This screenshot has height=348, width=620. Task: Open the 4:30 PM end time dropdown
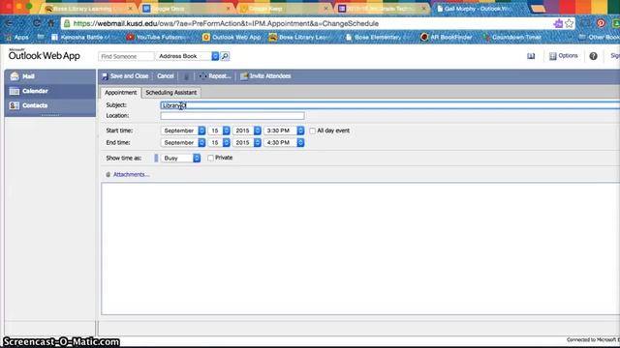click(x=284, y=142)
